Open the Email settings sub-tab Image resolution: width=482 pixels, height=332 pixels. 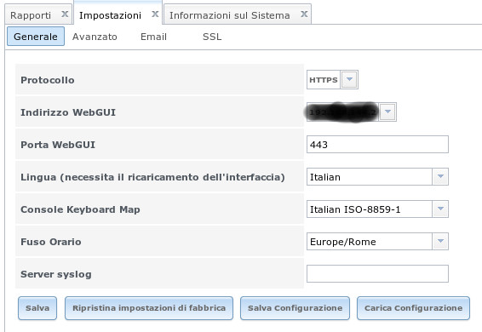(153, 37)
